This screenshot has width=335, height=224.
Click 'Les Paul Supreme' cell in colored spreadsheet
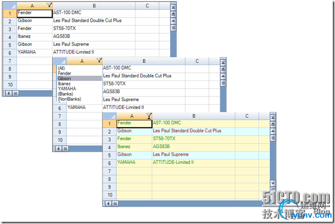click(x=194, y=155)
